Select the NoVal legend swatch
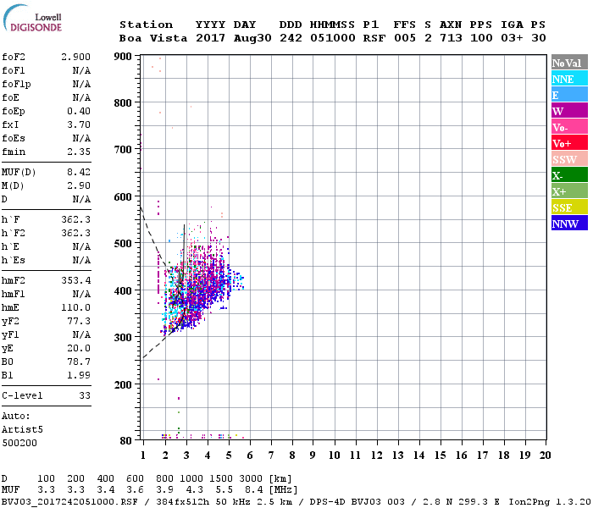Image resolution: width=593 pixels, height=508 pixels. pos(569,63)
